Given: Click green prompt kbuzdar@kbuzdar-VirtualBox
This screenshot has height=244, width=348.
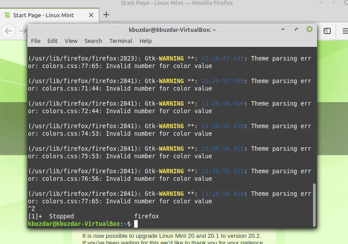Looking at the screenshot, I should point(74,224).
